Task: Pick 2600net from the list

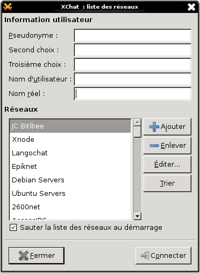Action: (70, 207)
